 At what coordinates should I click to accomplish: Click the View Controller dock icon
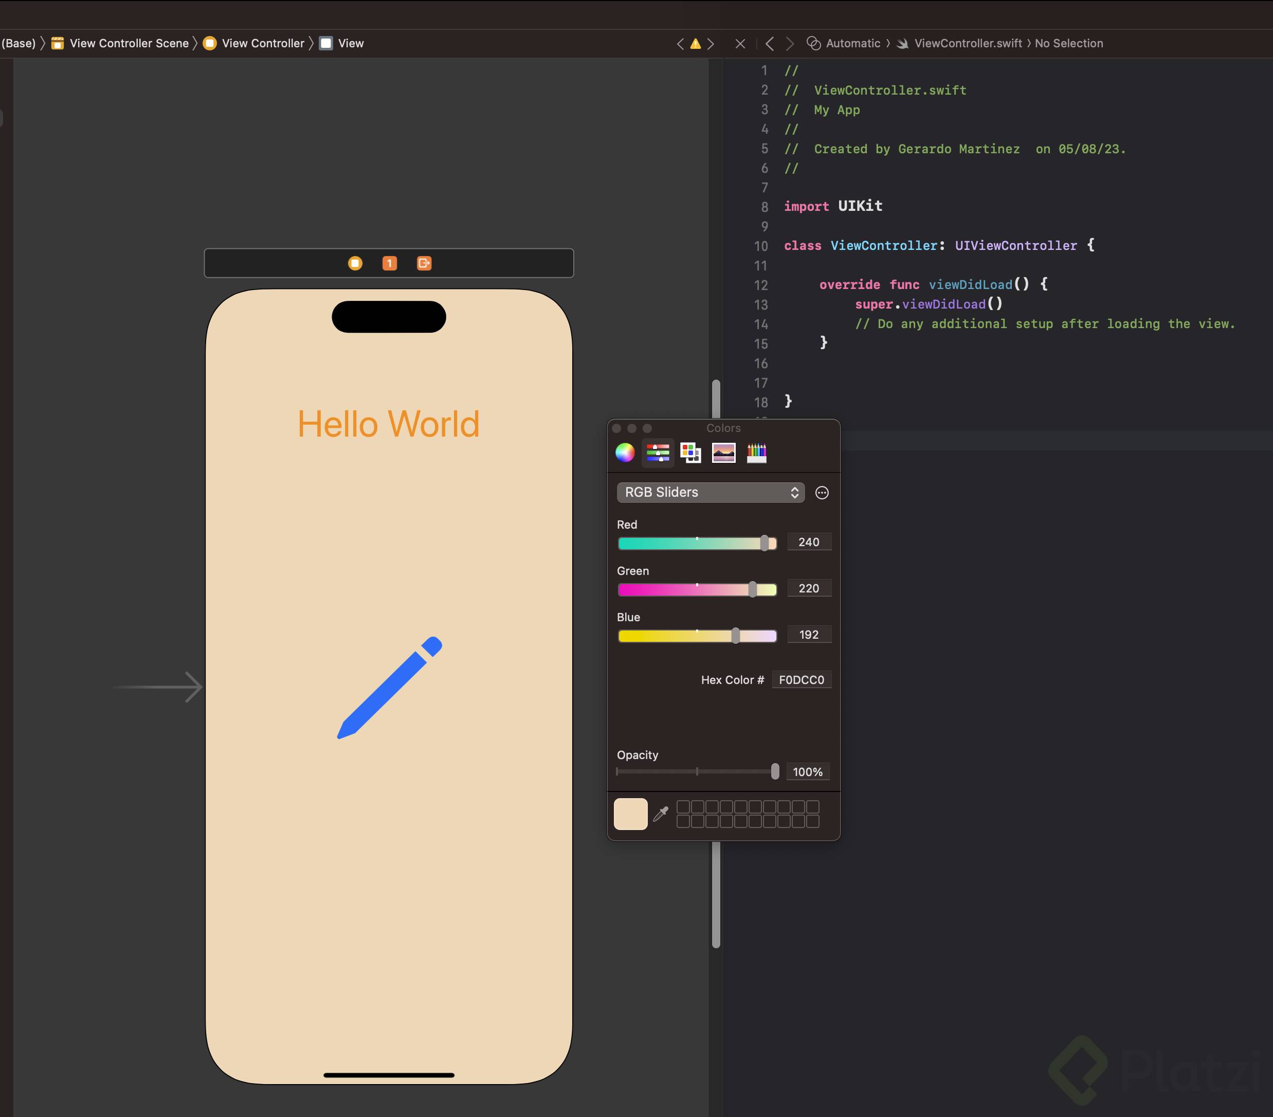[x=355, y=263]
